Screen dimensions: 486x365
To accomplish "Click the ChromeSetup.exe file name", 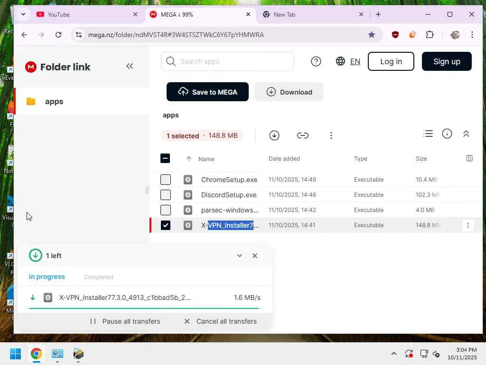I will 229,180.
